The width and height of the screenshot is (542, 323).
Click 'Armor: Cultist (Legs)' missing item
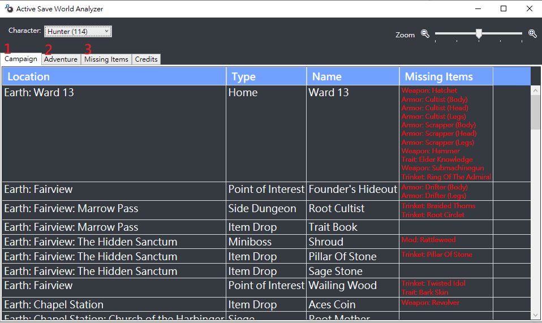[433, 117]
